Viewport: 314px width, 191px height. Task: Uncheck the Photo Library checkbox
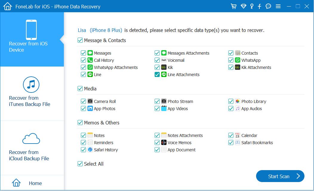(231, 101)
